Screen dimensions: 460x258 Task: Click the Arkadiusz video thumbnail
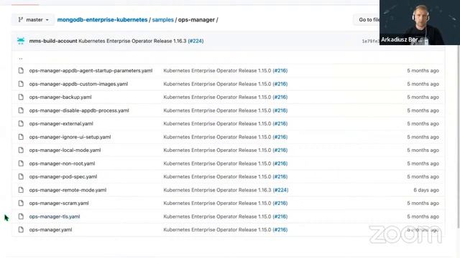click(420, 22)
